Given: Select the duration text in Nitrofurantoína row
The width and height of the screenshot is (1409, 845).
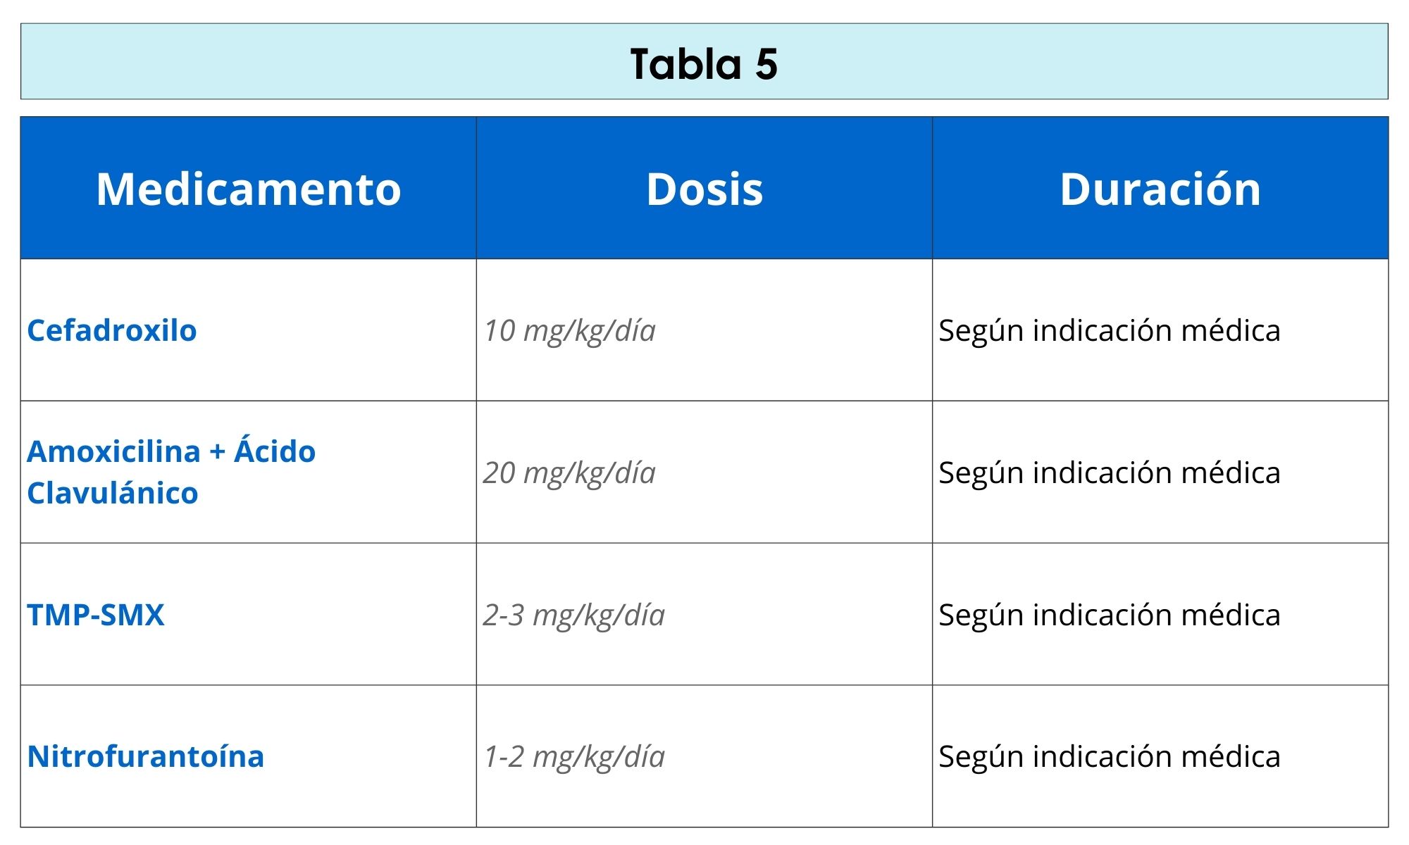Looking at the screenshot, I should tap(1109, 756).
